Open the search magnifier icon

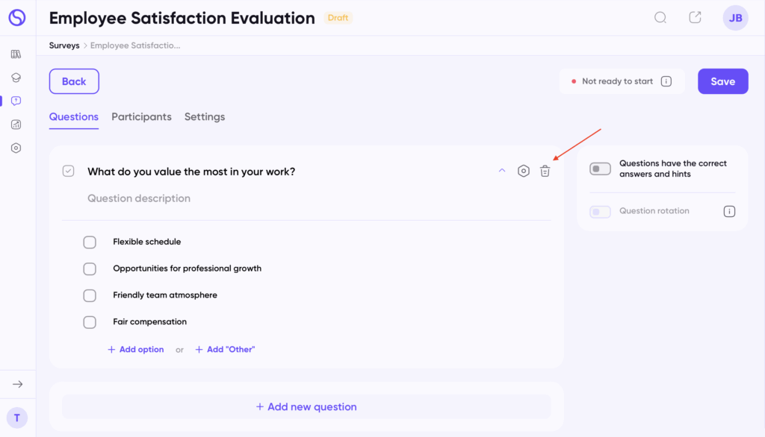[660, 18]
